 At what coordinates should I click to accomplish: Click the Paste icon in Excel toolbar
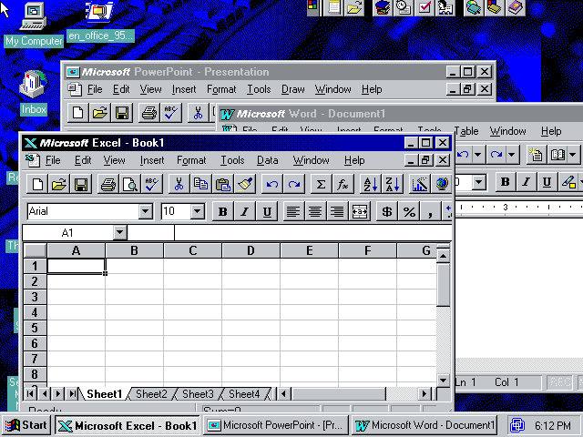(222, 184)
